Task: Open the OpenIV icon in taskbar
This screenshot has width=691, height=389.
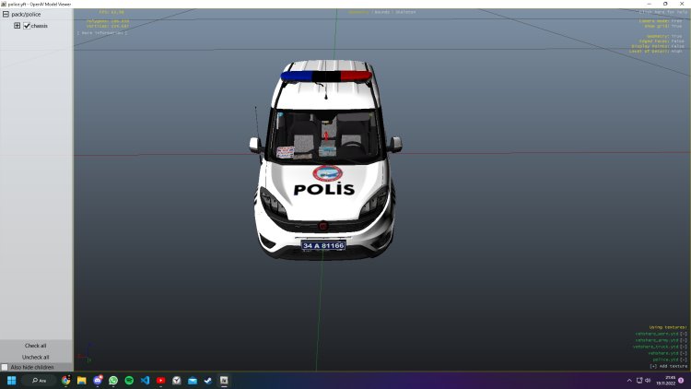Action: pyautogui.click(x=224, y=380)
